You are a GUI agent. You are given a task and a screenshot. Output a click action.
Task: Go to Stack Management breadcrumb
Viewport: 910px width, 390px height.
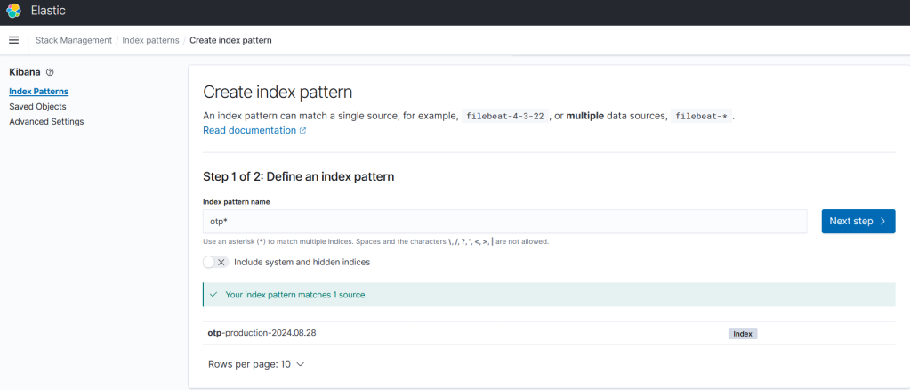[74, 40]
